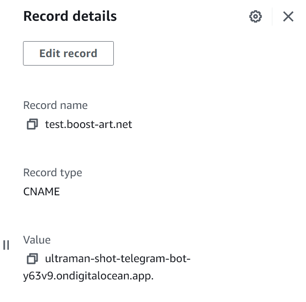Click the Record name field label

(55, 105)
